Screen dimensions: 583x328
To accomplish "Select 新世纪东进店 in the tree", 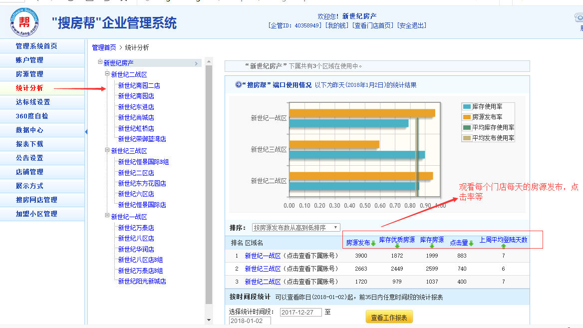I will 136,107.
